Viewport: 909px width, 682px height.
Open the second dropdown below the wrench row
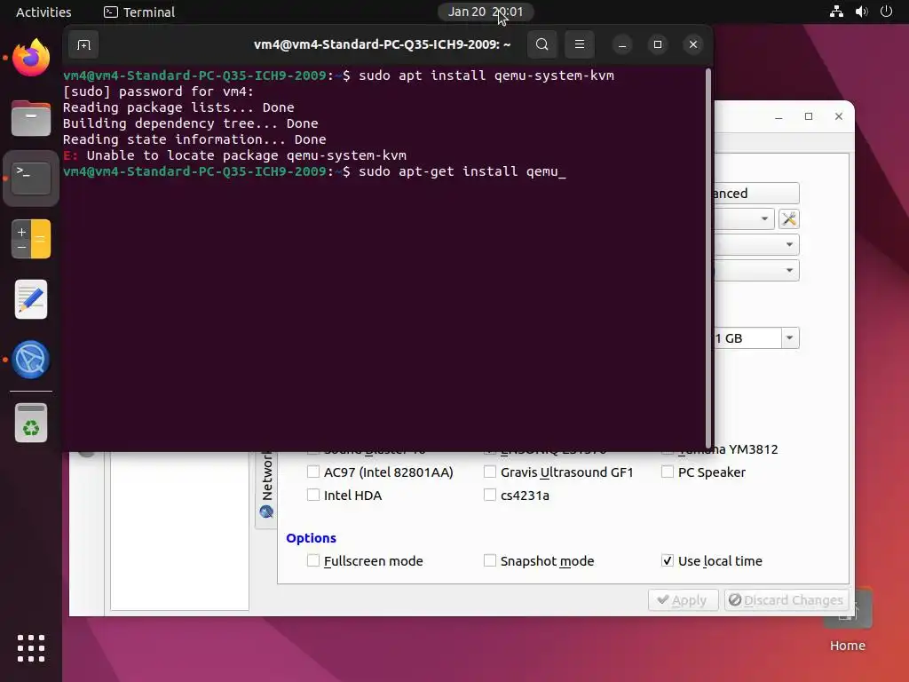click(x=789, y=244)
